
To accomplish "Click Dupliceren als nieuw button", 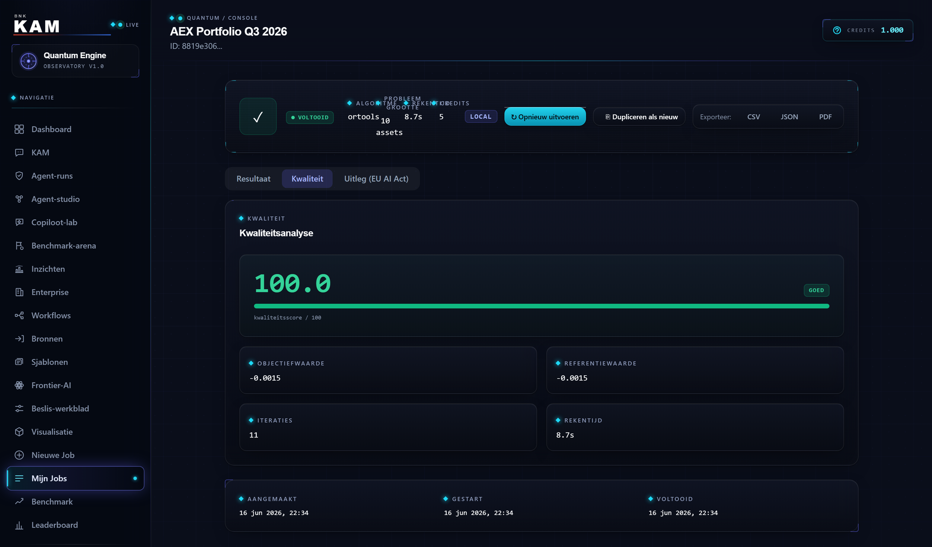I will click(639, 117).
